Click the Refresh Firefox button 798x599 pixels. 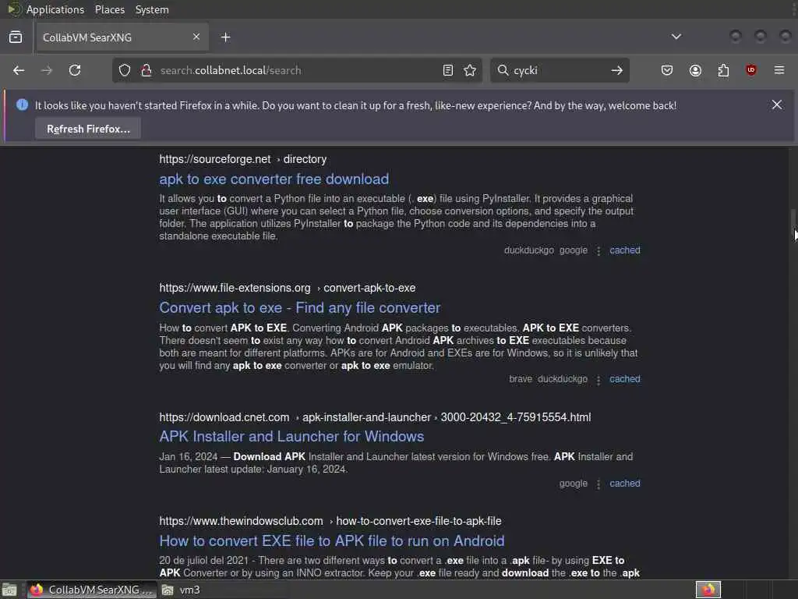tap(88, 129)
